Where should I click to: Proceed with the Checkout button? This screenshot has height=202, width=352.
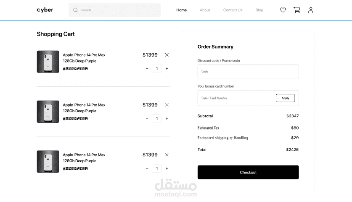click(x=248, y=172)
